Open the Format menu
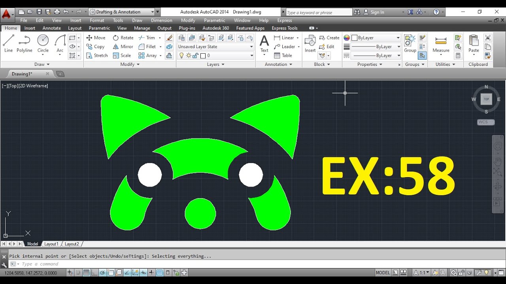This screenshot has height=284, width=506. point(97,21)
